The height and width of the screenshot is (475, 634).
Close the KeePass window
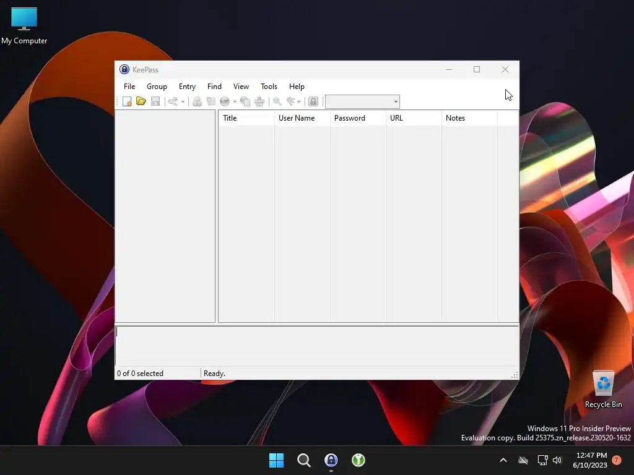click(505, 69)
